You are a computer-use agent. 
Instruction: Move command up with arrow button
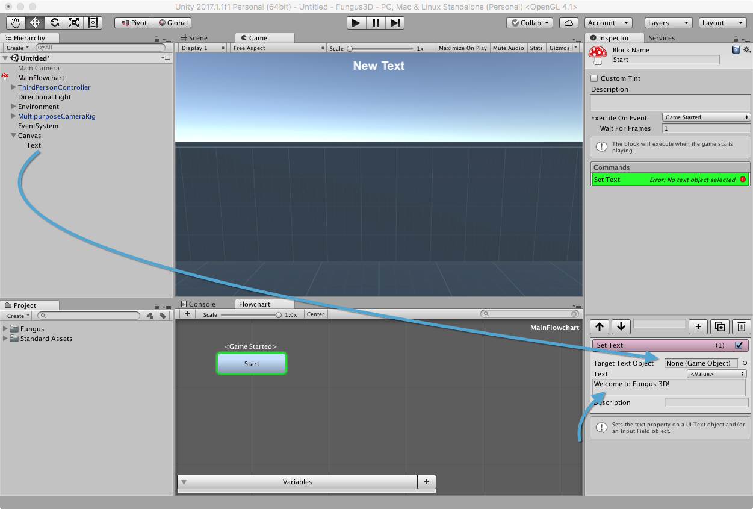pyautogui.click(x=600, y=326)
